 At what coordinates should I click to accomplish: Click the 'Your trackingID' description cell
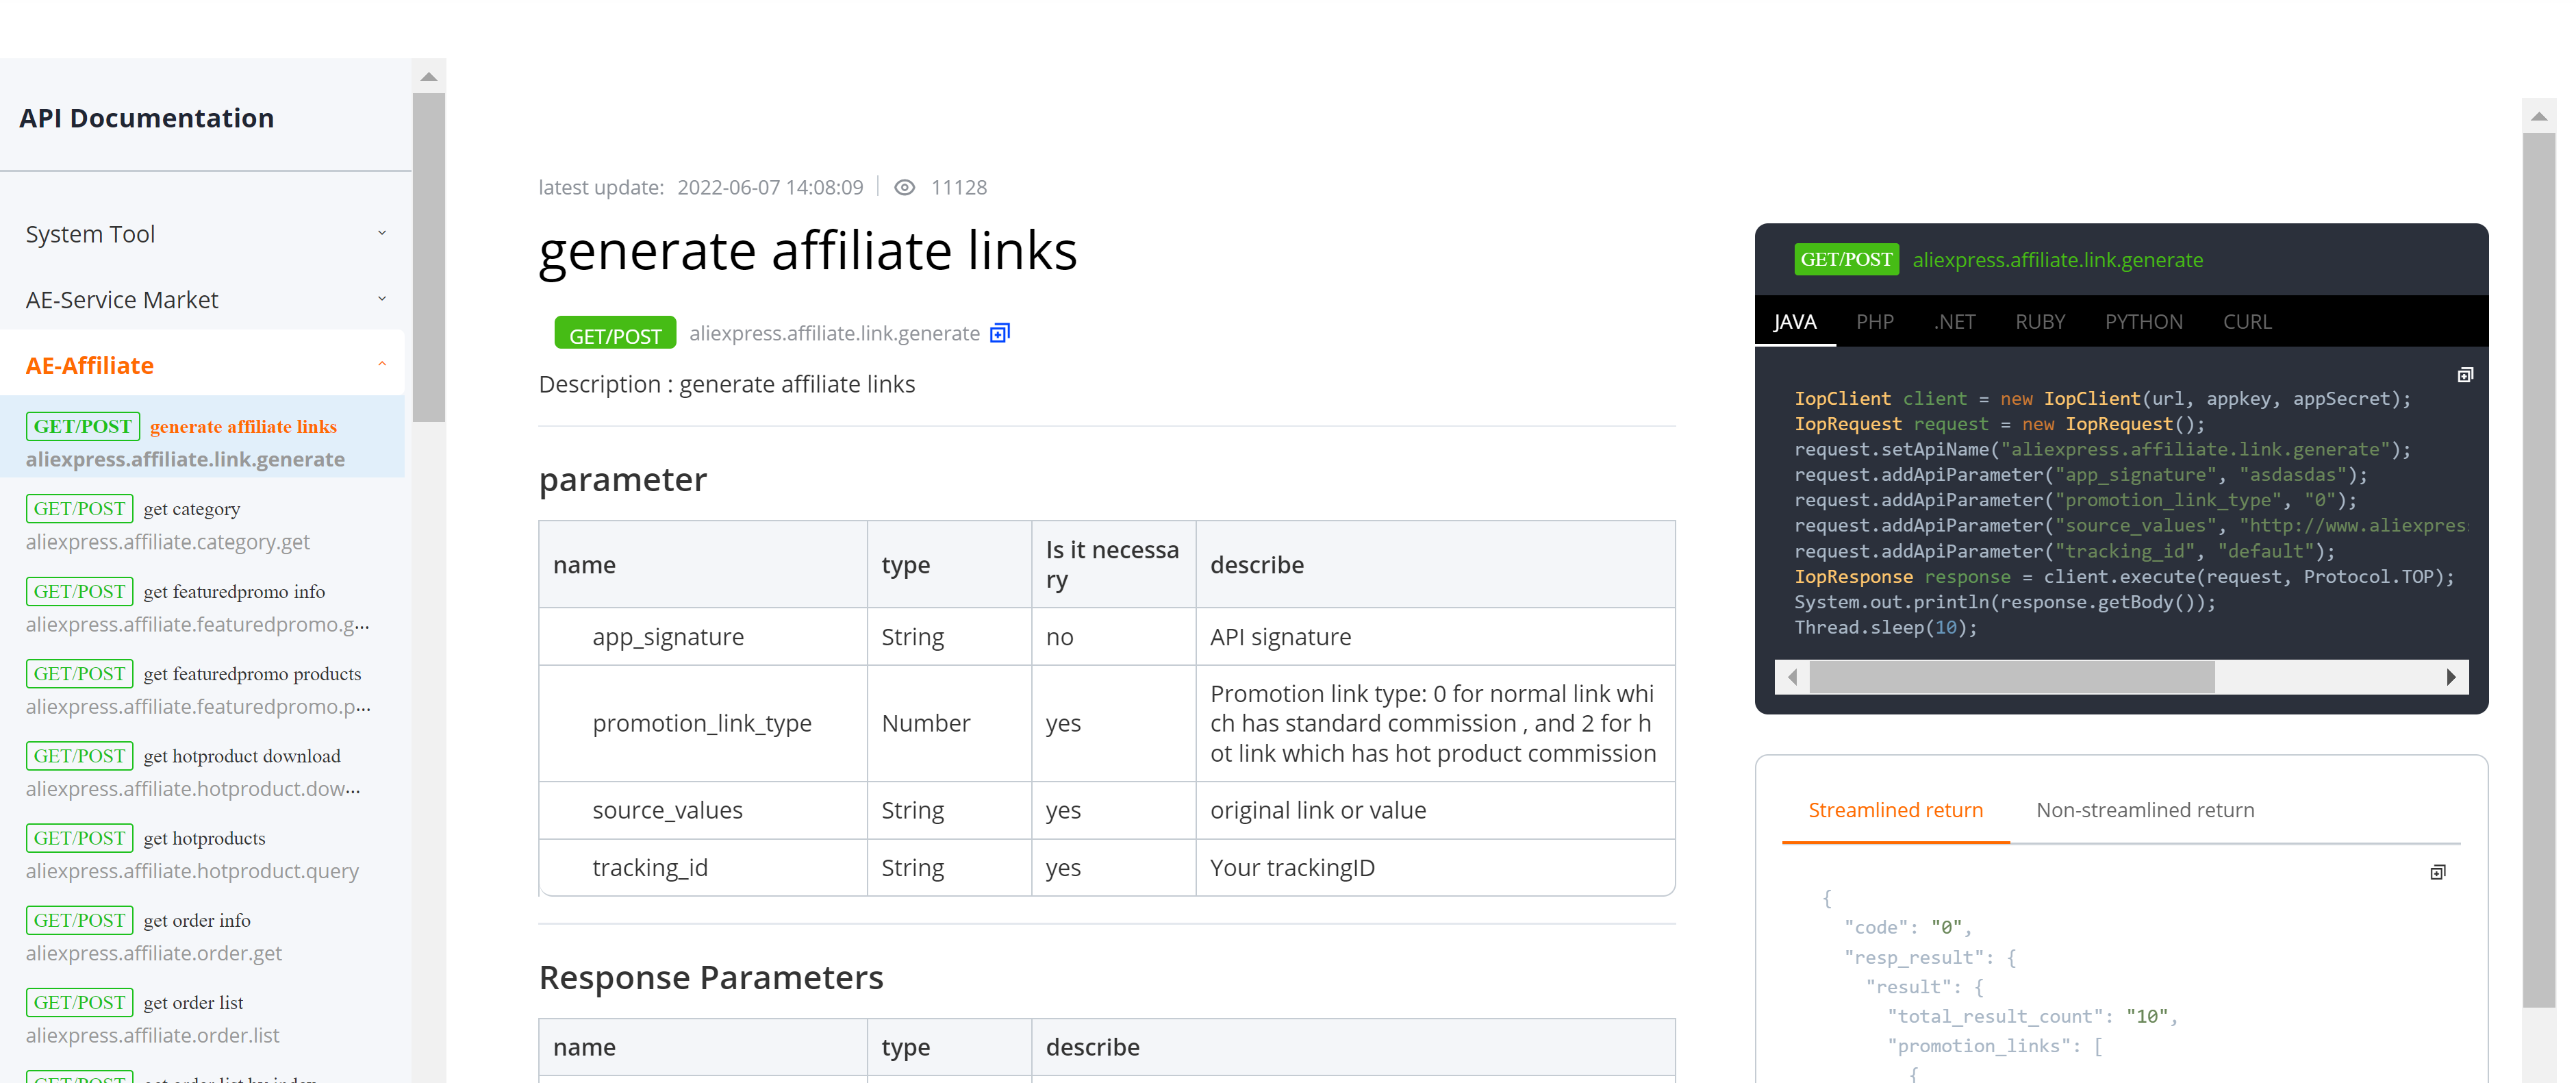pyautogui.click(x=1436, y=867)
